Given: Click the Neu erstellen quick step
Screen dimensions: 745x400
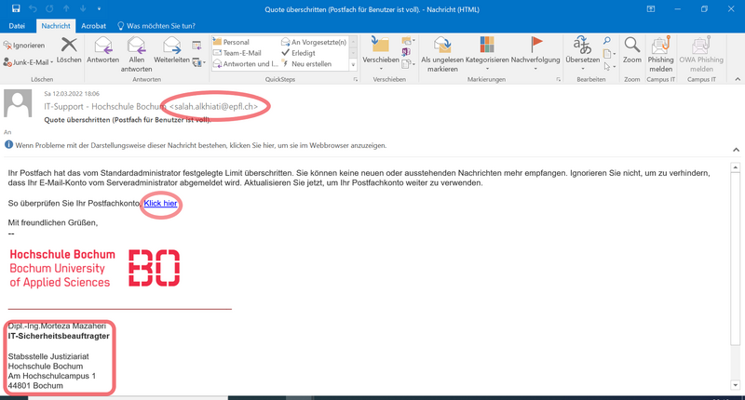Looking at the screenshot, I should (307, 64).
